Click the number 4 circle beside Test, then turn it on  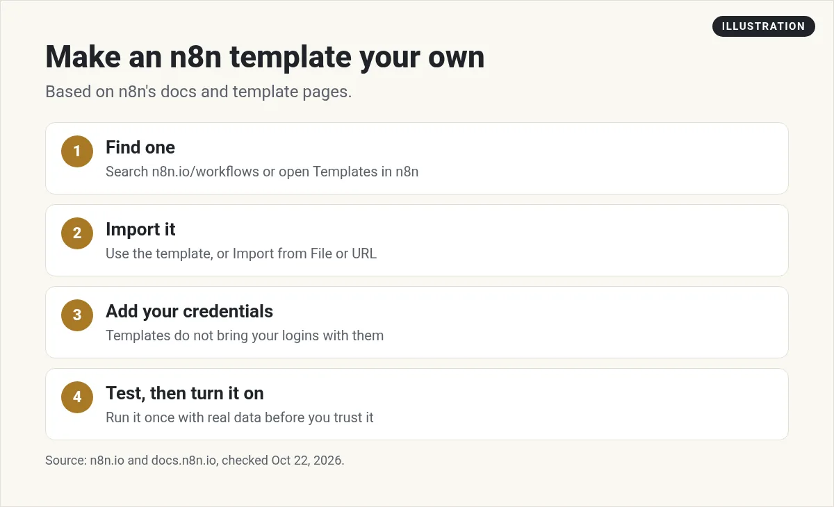77,397
